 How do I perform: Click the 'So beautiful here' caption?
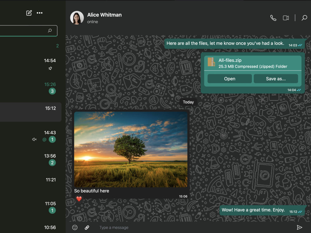click(91, 191)
